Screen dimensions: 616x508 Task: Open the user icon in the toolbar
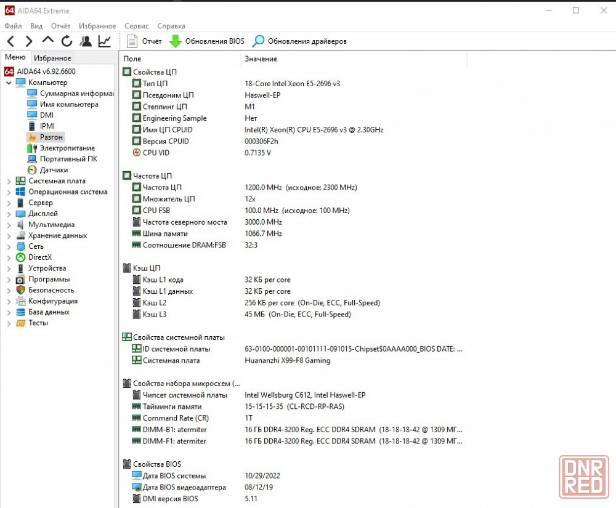86,41
